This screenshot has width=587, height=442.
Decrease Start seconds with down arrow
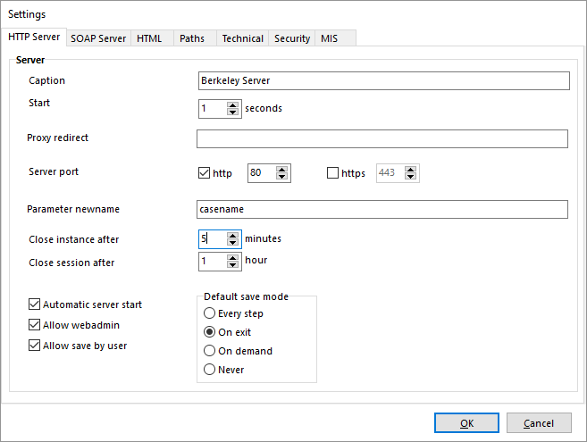(233, 113)
